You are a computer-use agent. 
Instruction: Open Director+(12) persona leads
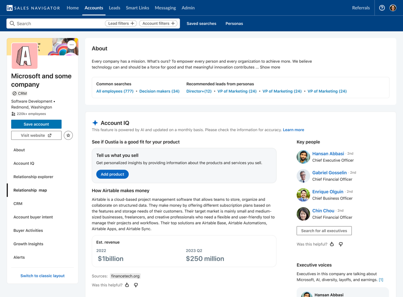pos(199,91)
